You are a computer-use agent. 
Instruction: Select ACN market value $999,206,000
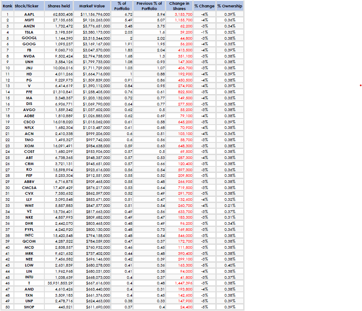(92, 134)
